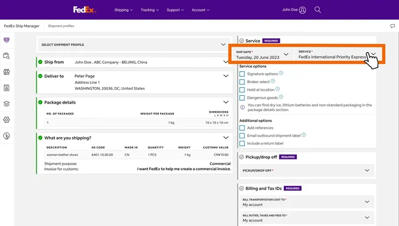Go to Shipment profiles tab
This screenshot has width=399, height=226.
[x=61, y=26]
